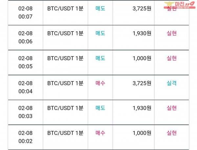This screenshot has height=150, width=197.
Task: Select the 매도 label in the 00:05 row
Action: pyautogui.click(x=100, y=58)
